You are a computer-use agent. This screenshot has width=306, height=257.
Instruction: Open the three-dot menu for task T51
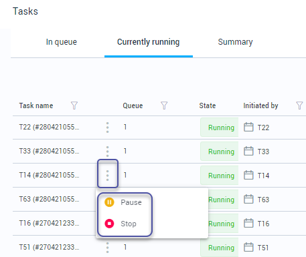click(x=107, y=248)
